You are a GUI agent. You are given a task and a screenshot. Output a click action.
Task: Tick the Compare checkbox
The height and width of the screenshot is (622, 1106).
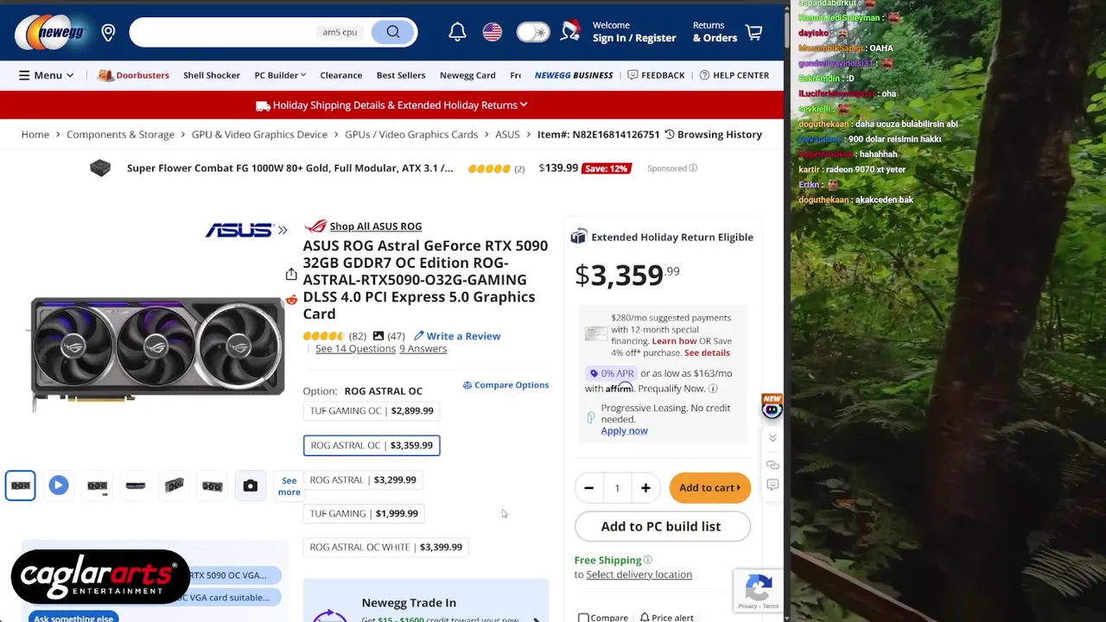tap(583, 618)
